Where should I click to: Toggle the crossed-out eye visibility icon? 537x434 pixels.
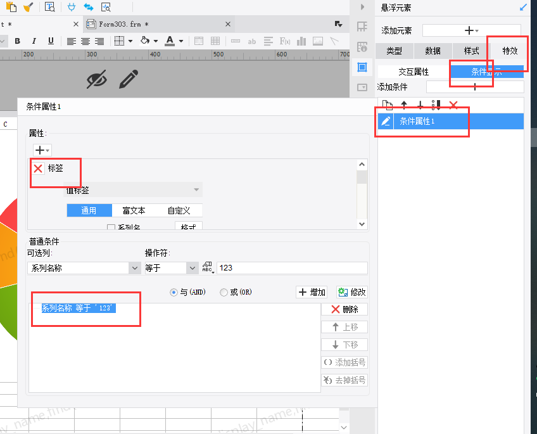pos(97,79)
